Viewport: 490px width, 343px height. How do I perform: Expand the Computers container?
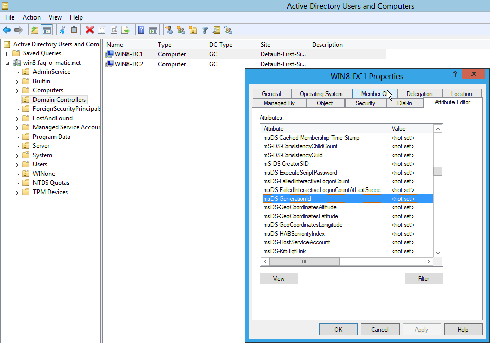click(17, 91)
